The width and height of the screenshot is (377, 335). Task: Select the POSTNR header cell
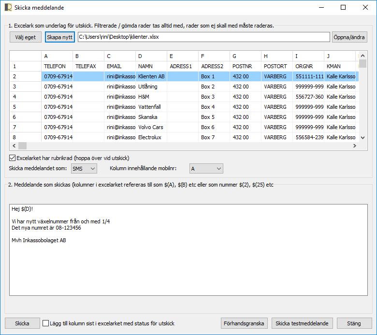click(x=246, y=66)
